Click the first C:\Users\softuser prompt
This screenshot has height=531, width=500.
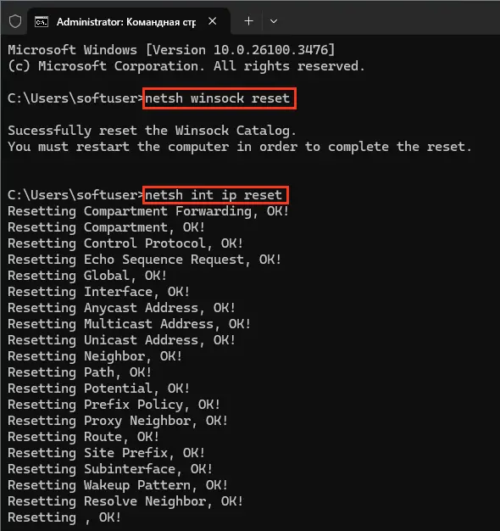click(x=75, y=98)
